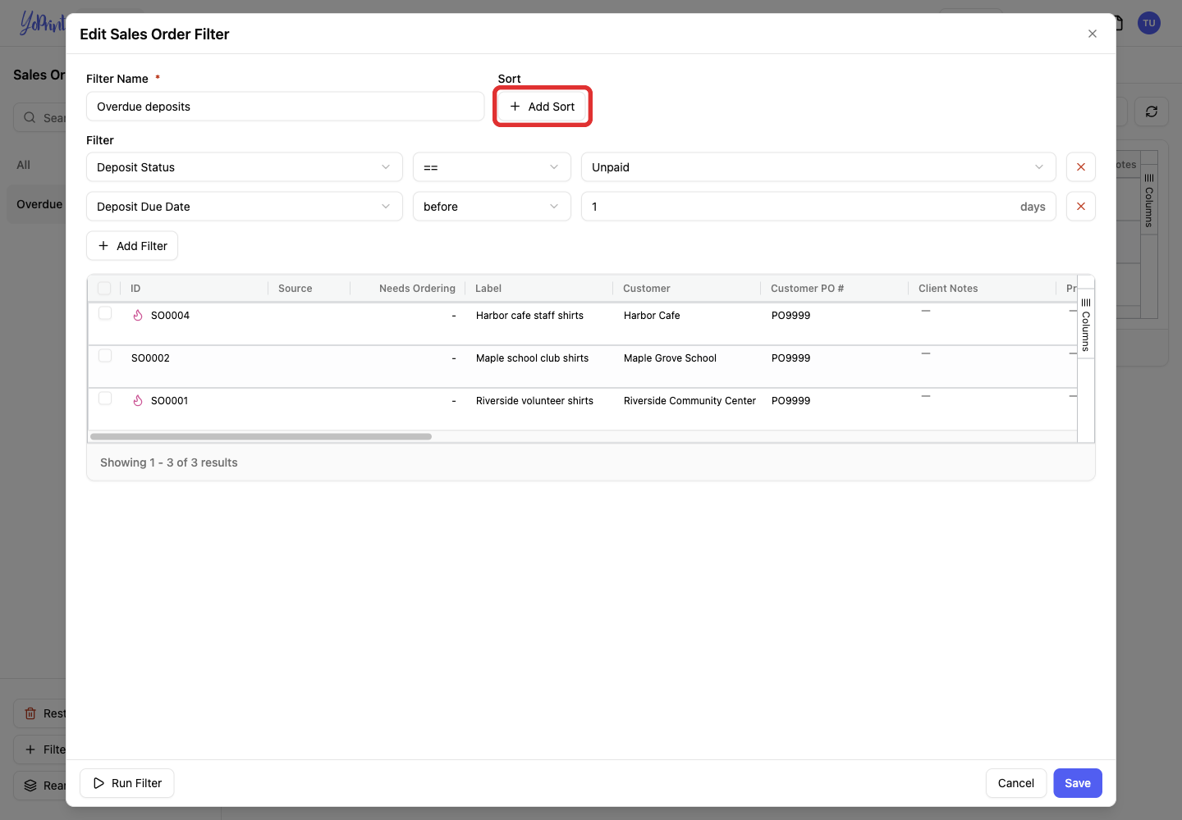
Task: Click the horizontal scrollbar of the results table
Action: click(x=261, y=437)
